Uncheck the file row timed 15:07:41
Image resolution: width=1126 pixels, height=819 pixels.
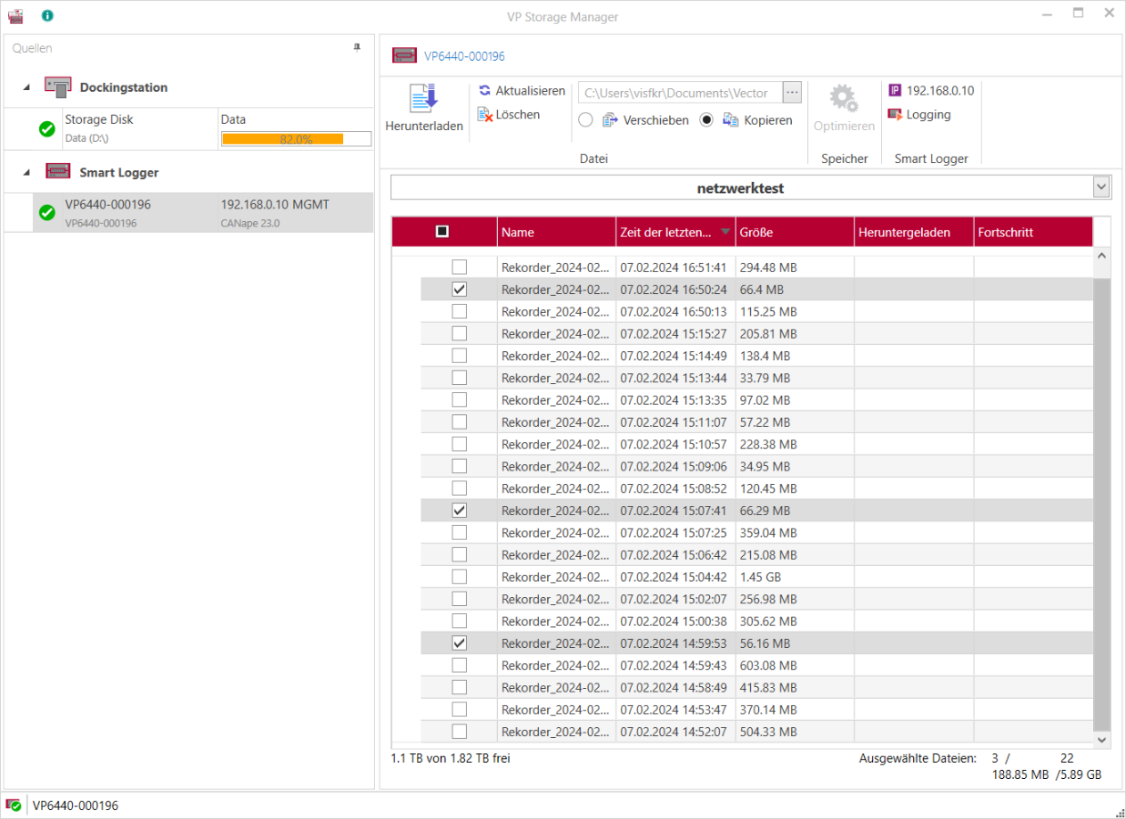460,511
